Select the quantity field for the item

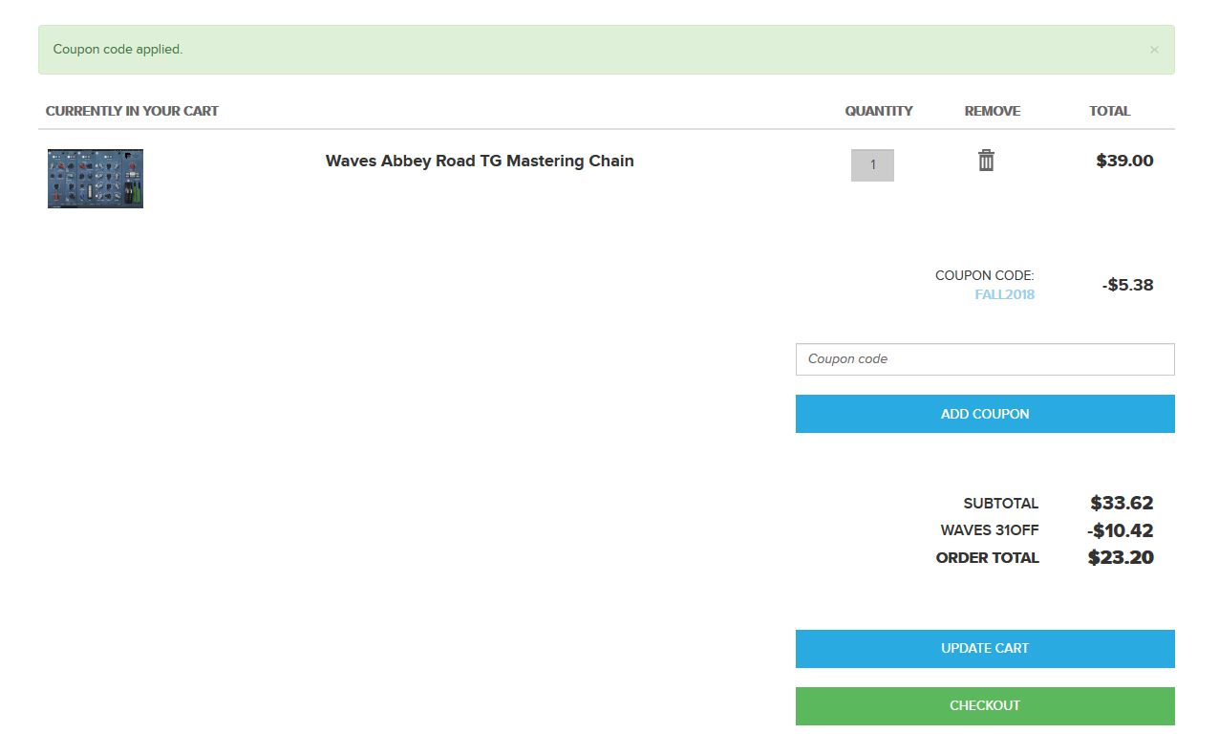coord(872,165)
